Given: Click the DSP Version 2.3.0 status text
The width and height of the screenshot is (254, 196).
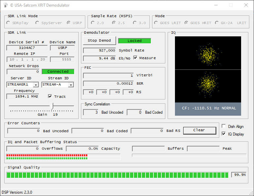Looking at the screenshot, I should point(17,192).
